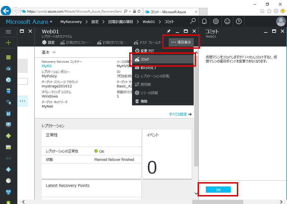Choose 再同期 from the menu
This screenshot has height=204, width=287.
163,85
